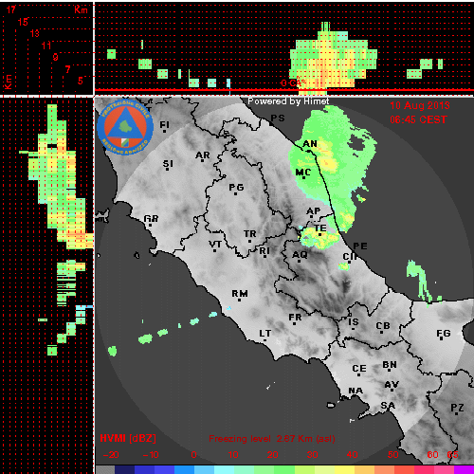Click the SI city label on the map
474x474 pixels.
[x=168, y=164]
